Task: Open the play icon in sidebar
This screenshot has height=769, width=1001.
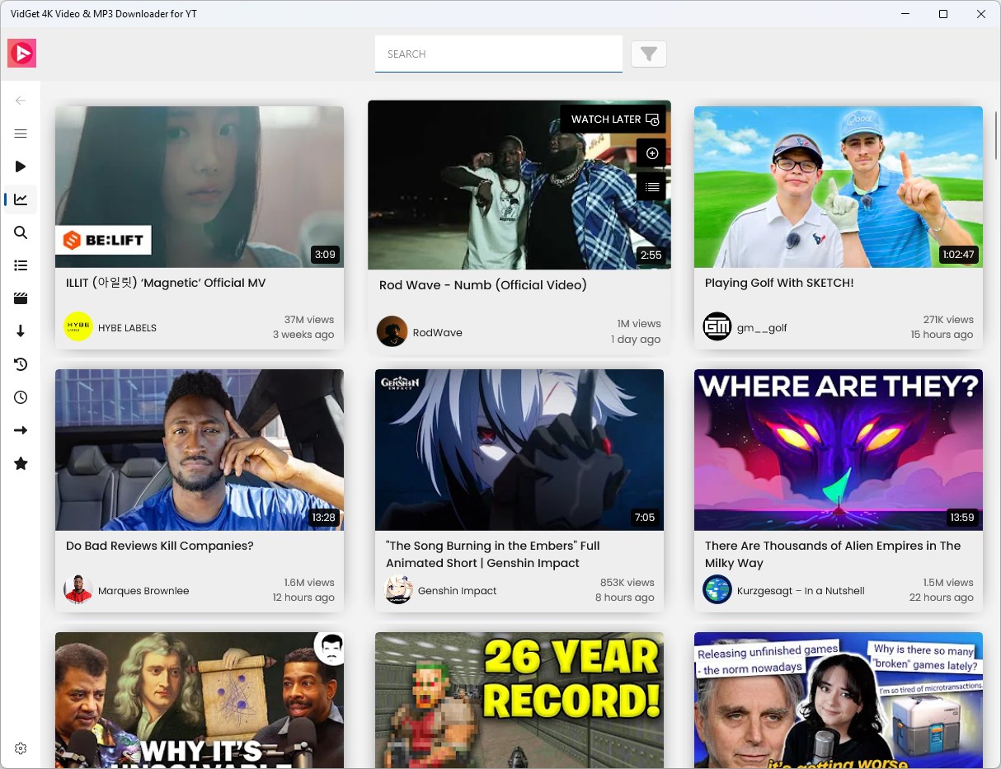Action: (21, 166)
